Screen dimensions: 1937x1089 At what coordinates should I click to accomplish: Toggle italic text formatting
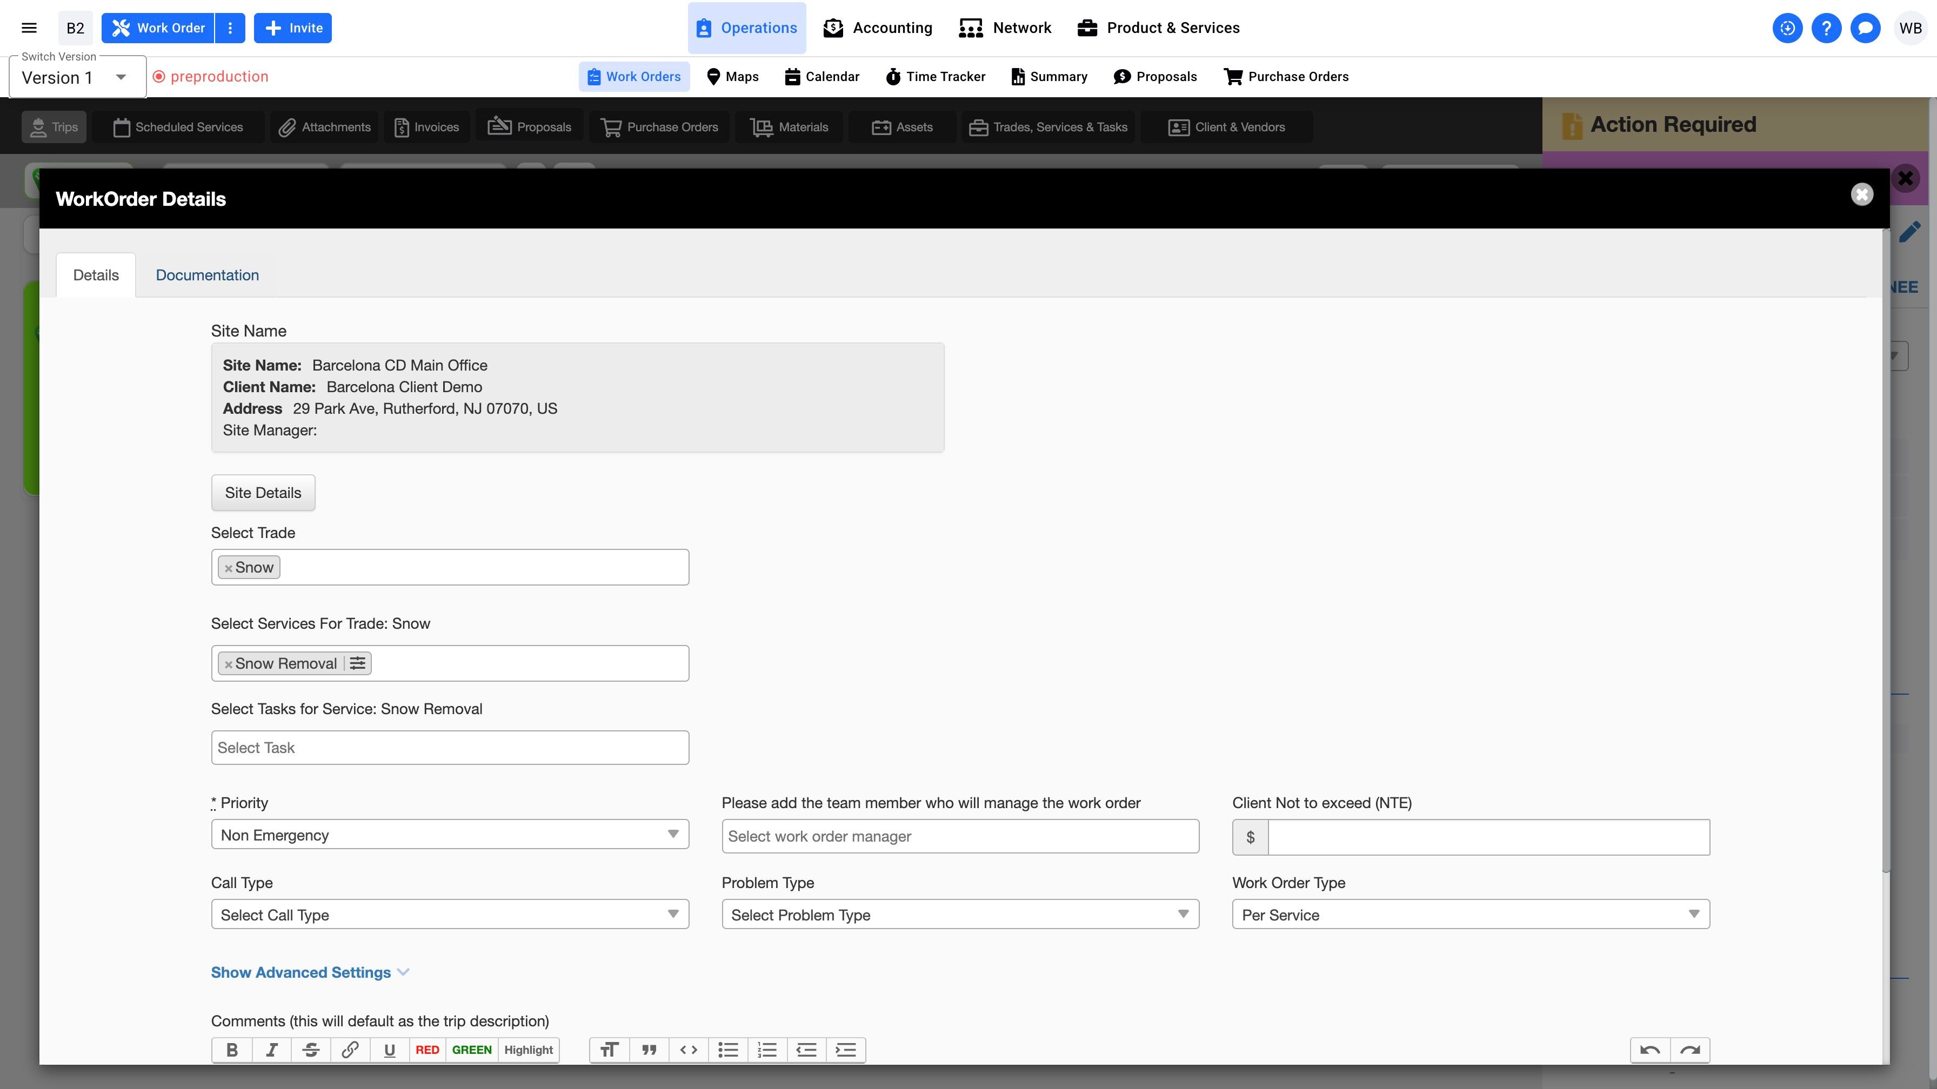[271, 1050]
